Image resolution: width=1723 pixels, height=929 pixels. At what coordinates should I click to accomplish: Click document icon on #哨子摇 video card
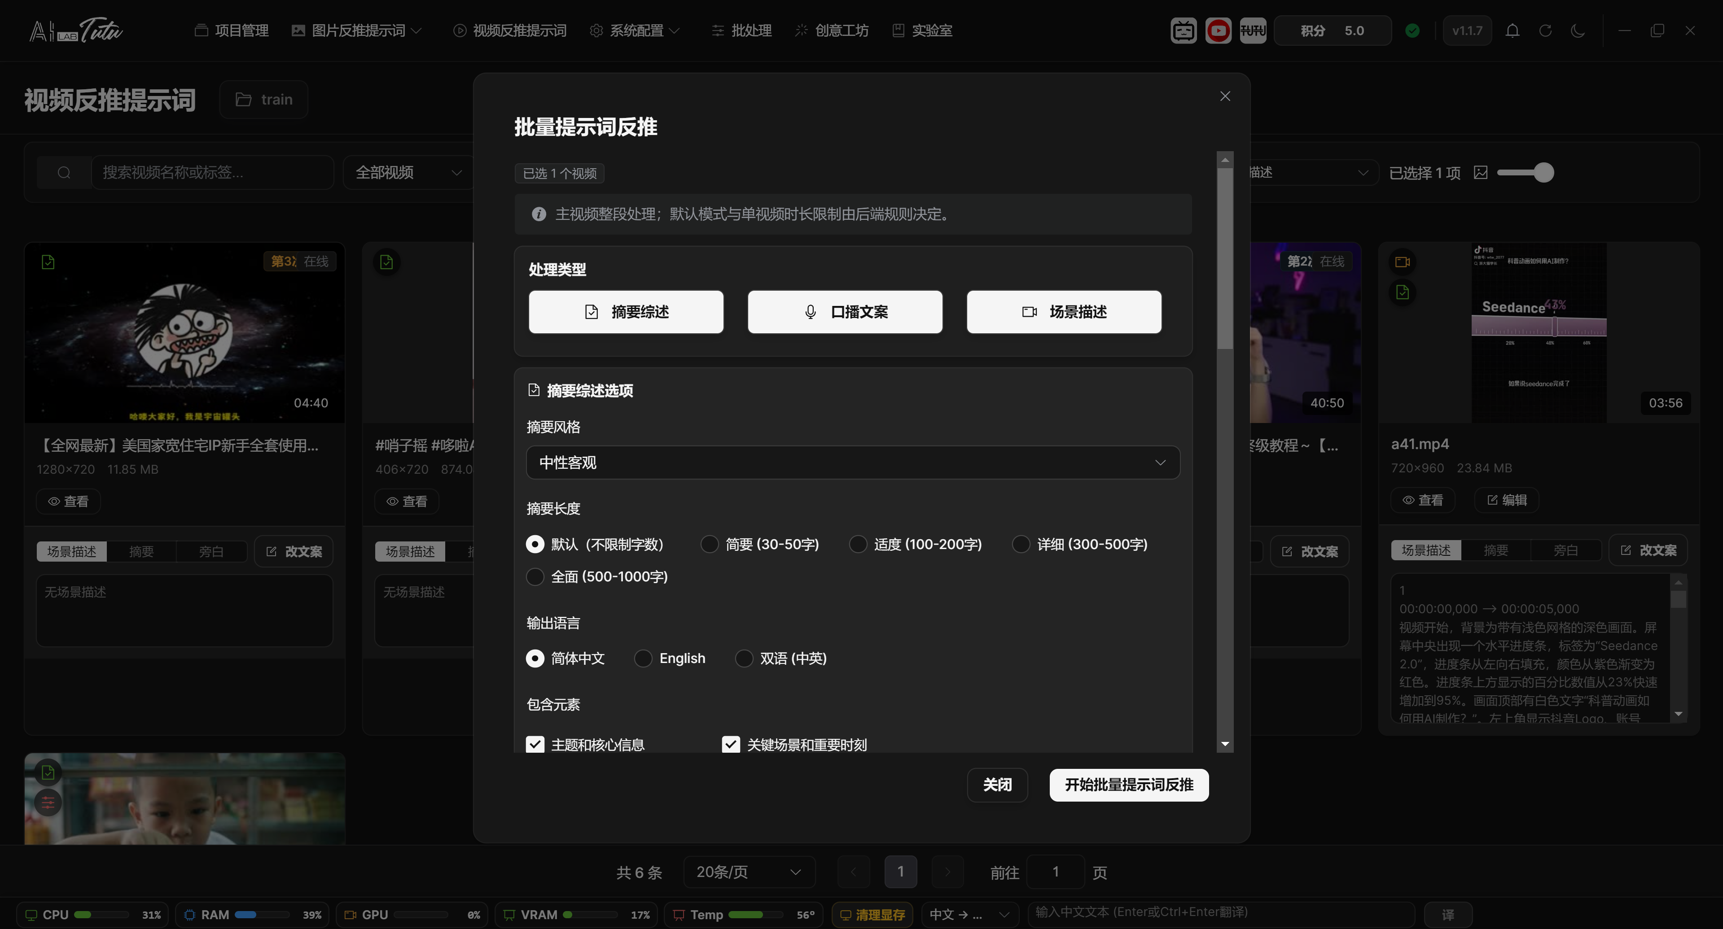tap(386, 262)
